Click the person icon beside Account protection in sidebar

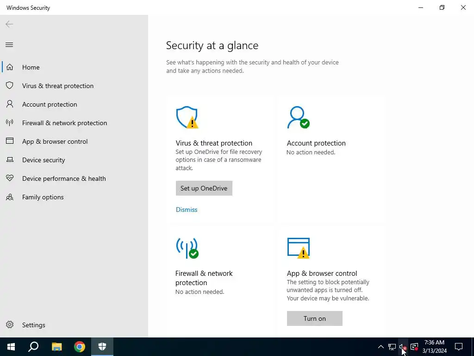10,104
